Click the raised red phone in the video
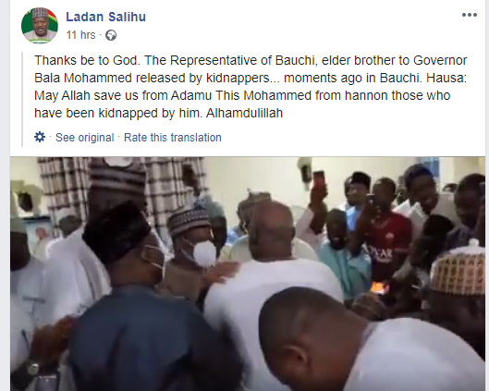 [x=318, y=179]
